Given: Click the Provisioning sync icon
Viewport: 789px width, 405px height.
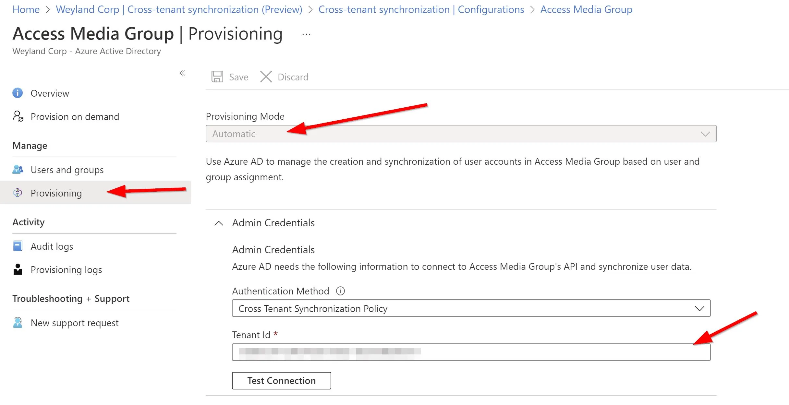Looking at the screenshot, I should (x=18, y=193).
